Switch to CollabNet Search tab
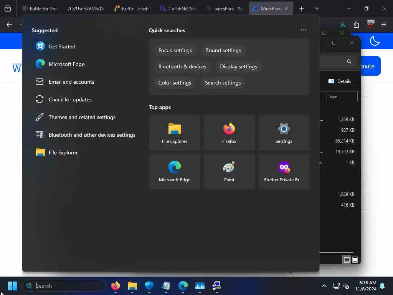 click(178, 8)
